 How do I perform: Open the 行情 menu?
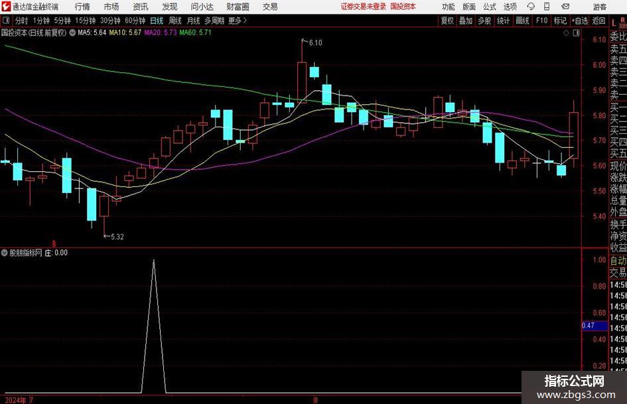[82, 7]
